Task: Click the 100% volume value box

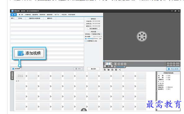Action: 100,39
